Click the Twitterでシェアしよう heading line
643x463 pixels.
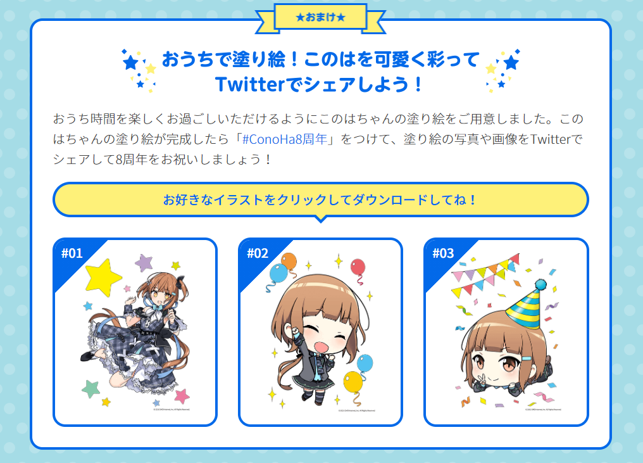318,84
